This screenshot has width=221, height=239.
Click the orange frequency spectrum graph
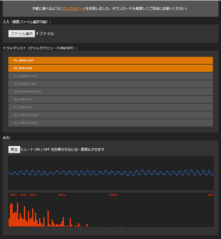tap(111, 210)
